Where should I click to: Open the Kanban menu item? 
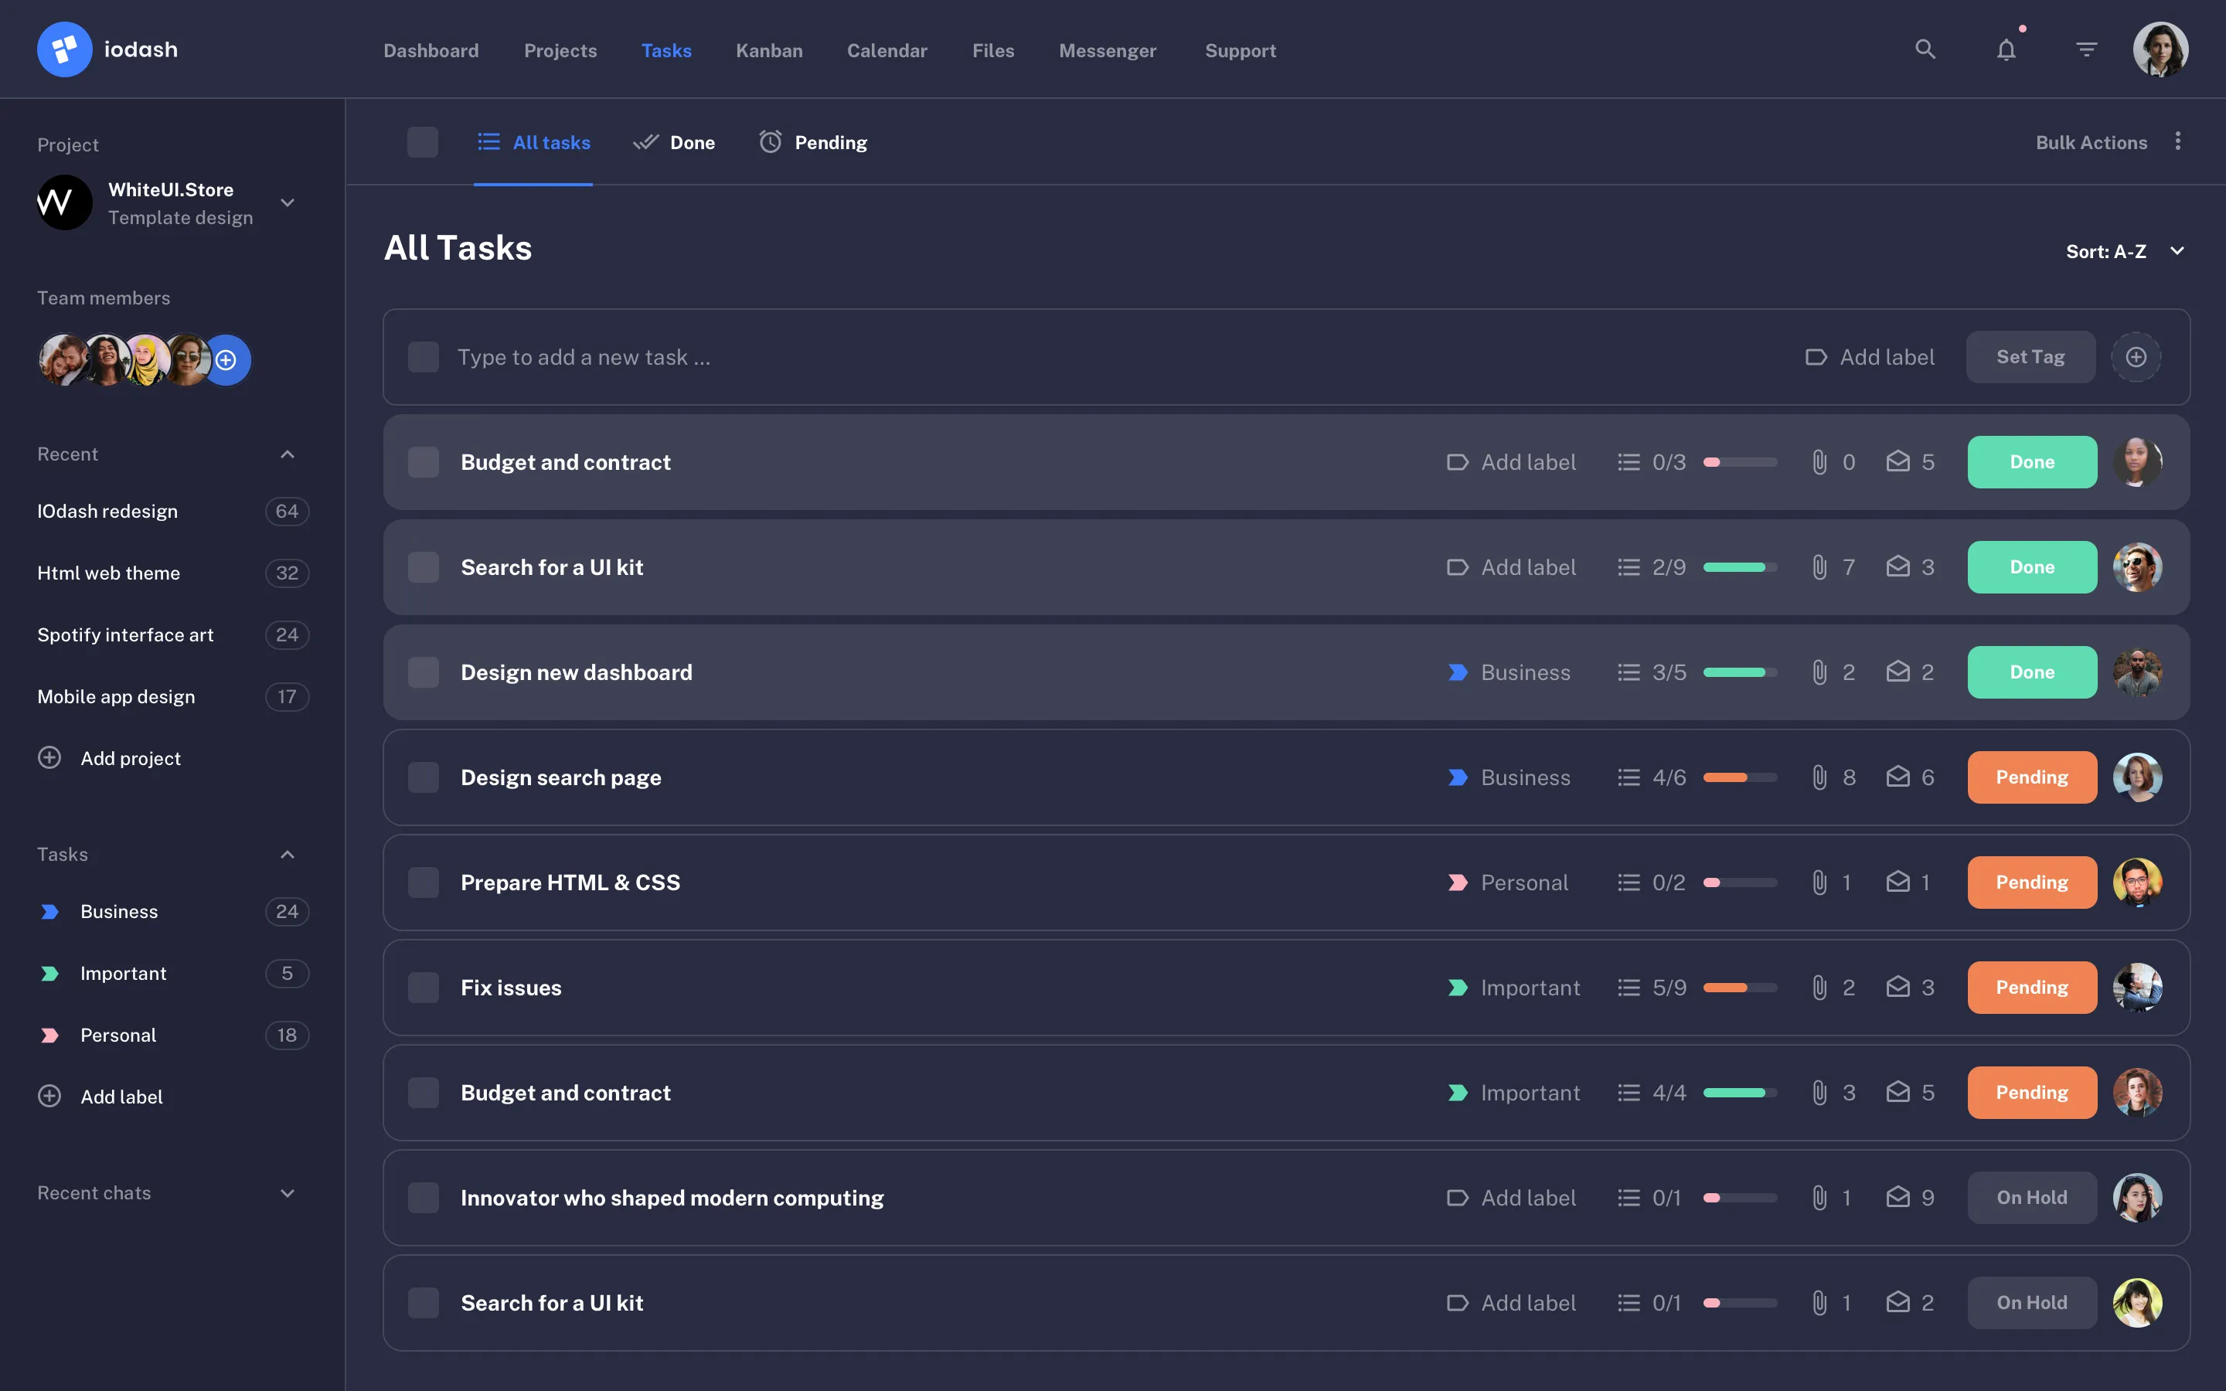point(769,50)
